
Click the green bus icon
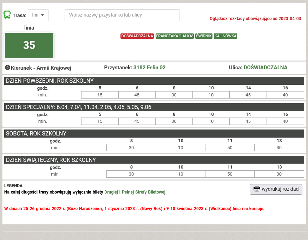point(7,15)
